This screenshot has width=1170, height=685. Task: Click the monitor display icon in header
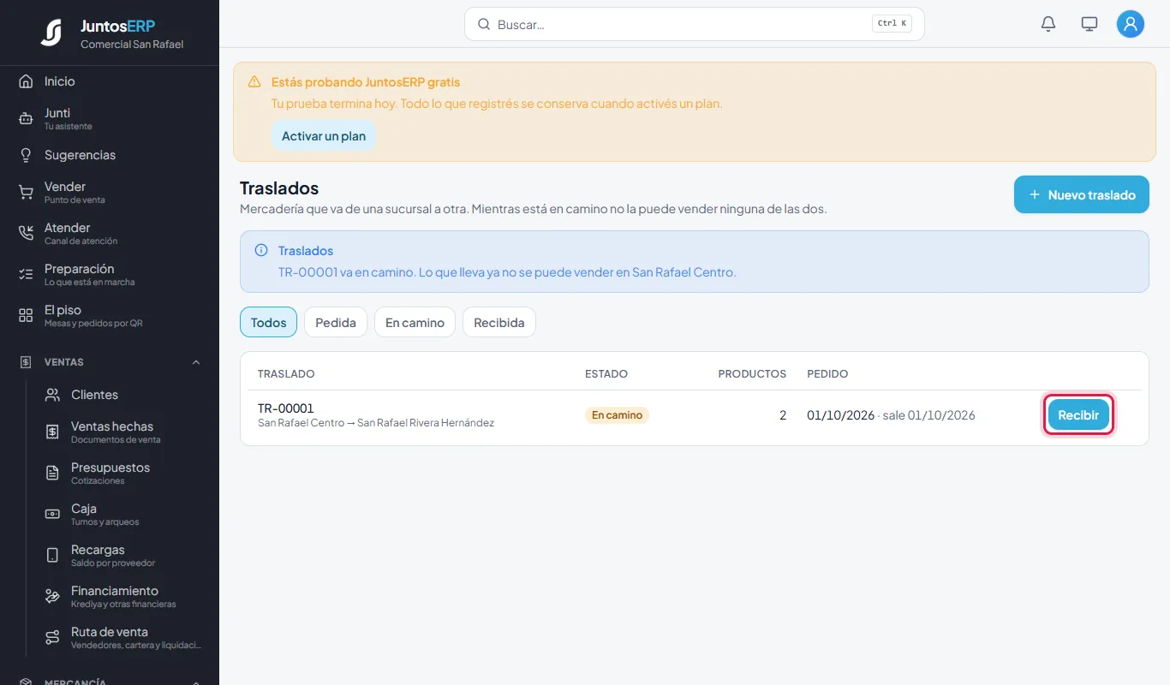click(x=1089, y=24)
